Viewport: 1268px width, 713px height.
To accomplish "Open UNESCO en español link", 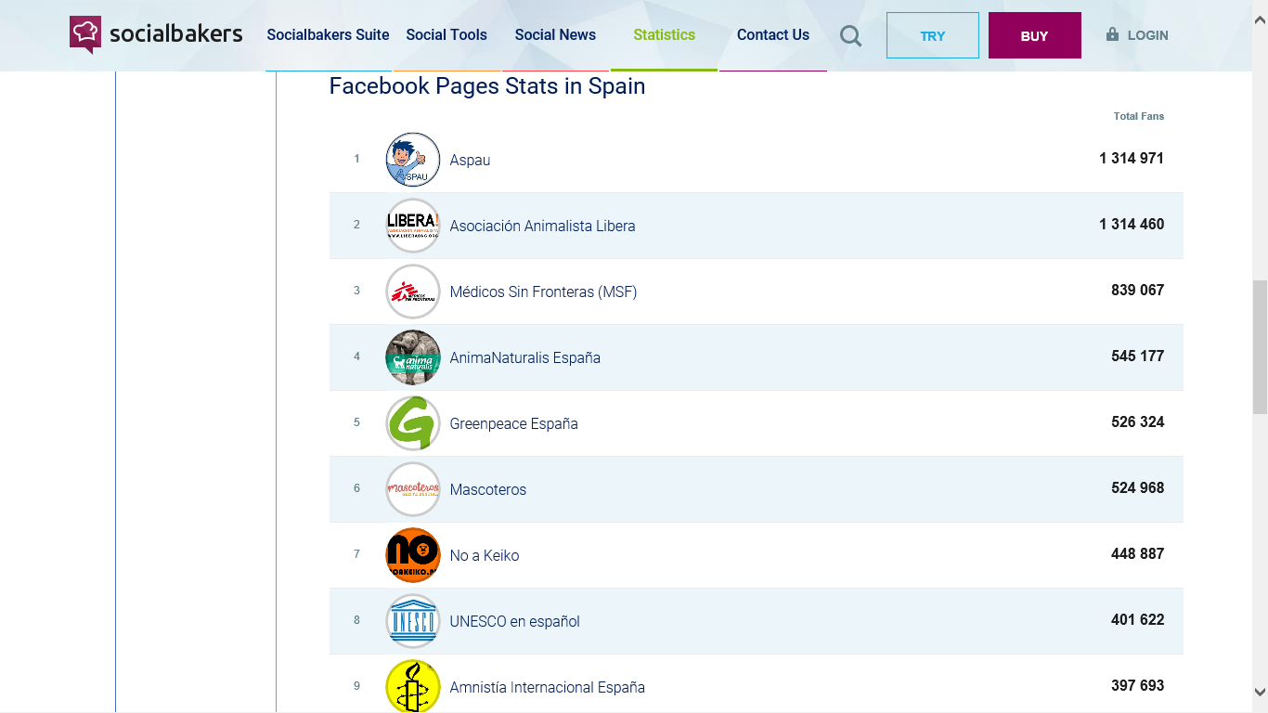I will [514, 621].
